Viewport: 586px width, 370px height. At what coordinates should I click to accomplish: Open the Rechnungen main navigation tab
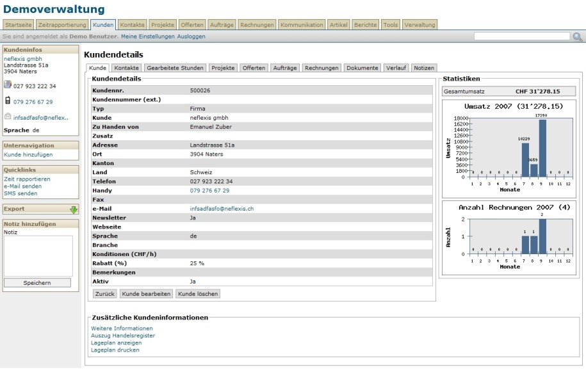(257, 25)
